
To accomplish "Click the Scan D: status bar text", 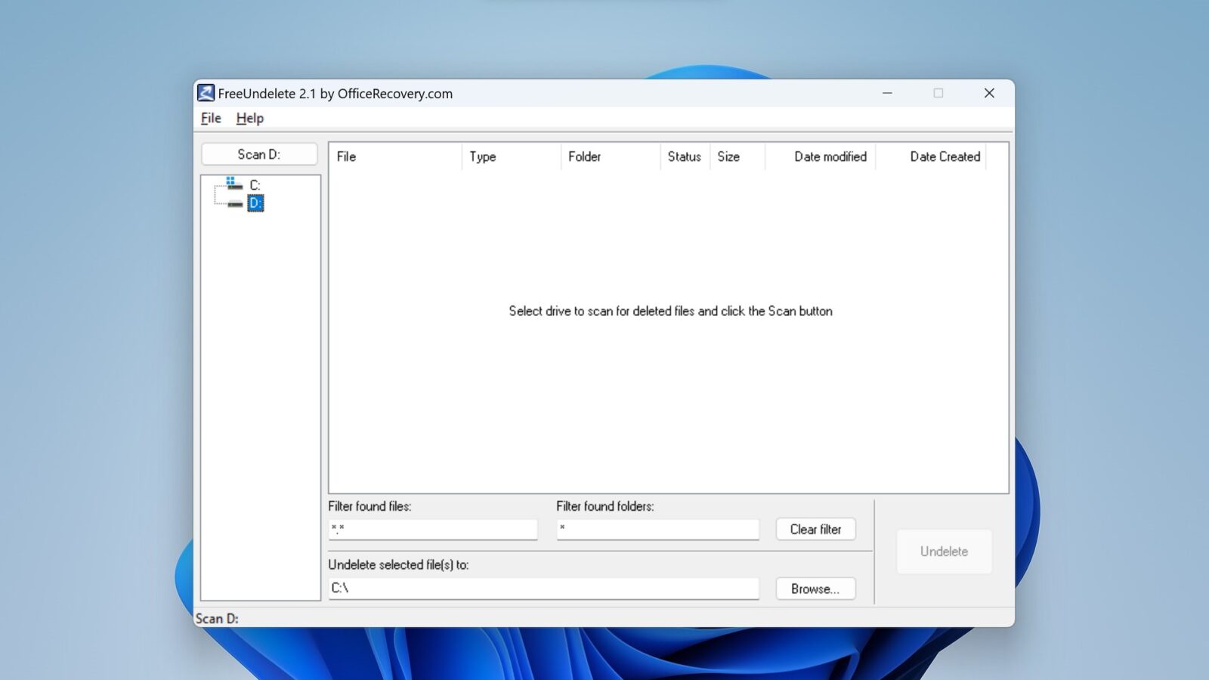I will tap(217, 618).
